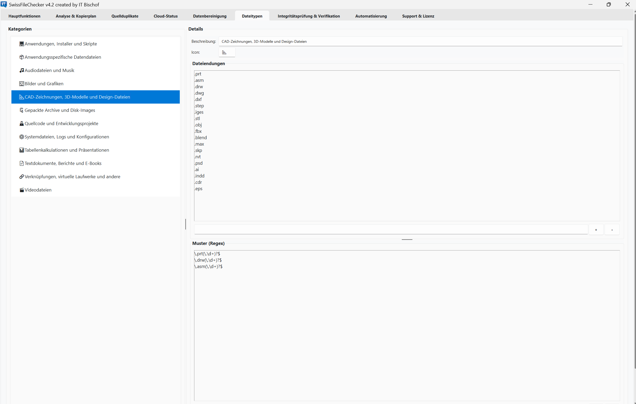Click the lock icon next to Quellcode und Entwicklungsprojekte
Screen dimensions: 636x404
[22, 123]
